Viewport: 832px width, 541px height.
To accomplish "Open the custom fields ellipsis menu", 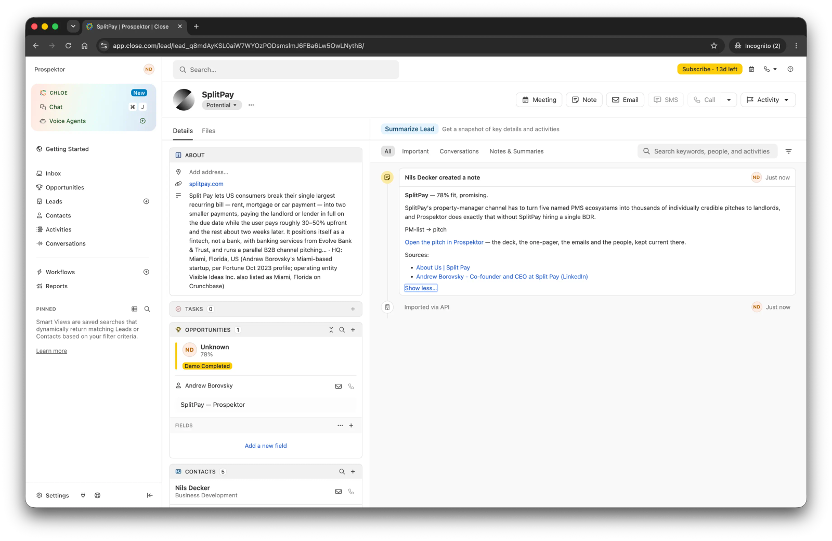I will coord(340,426).
